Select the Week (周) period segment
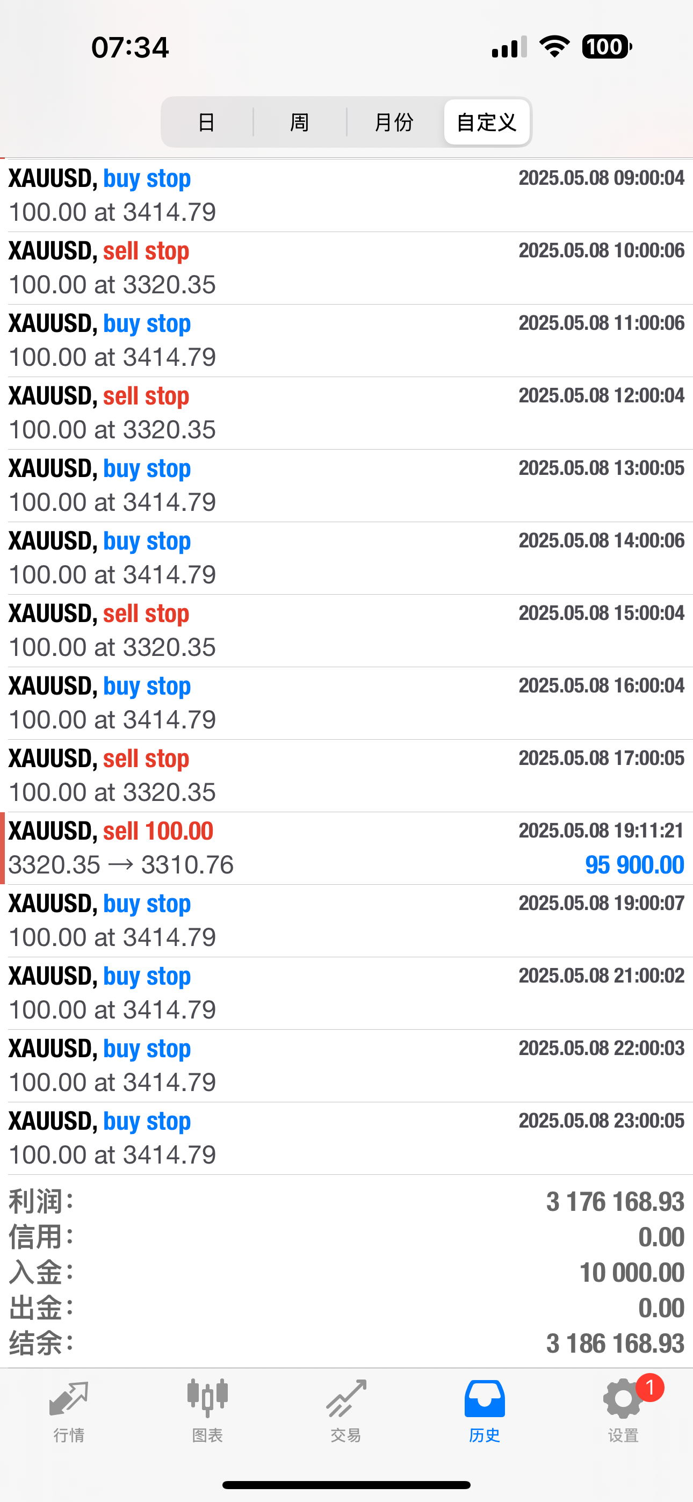Image resolution: width=693 pixels, height=1502 pixels. (300, 122)
